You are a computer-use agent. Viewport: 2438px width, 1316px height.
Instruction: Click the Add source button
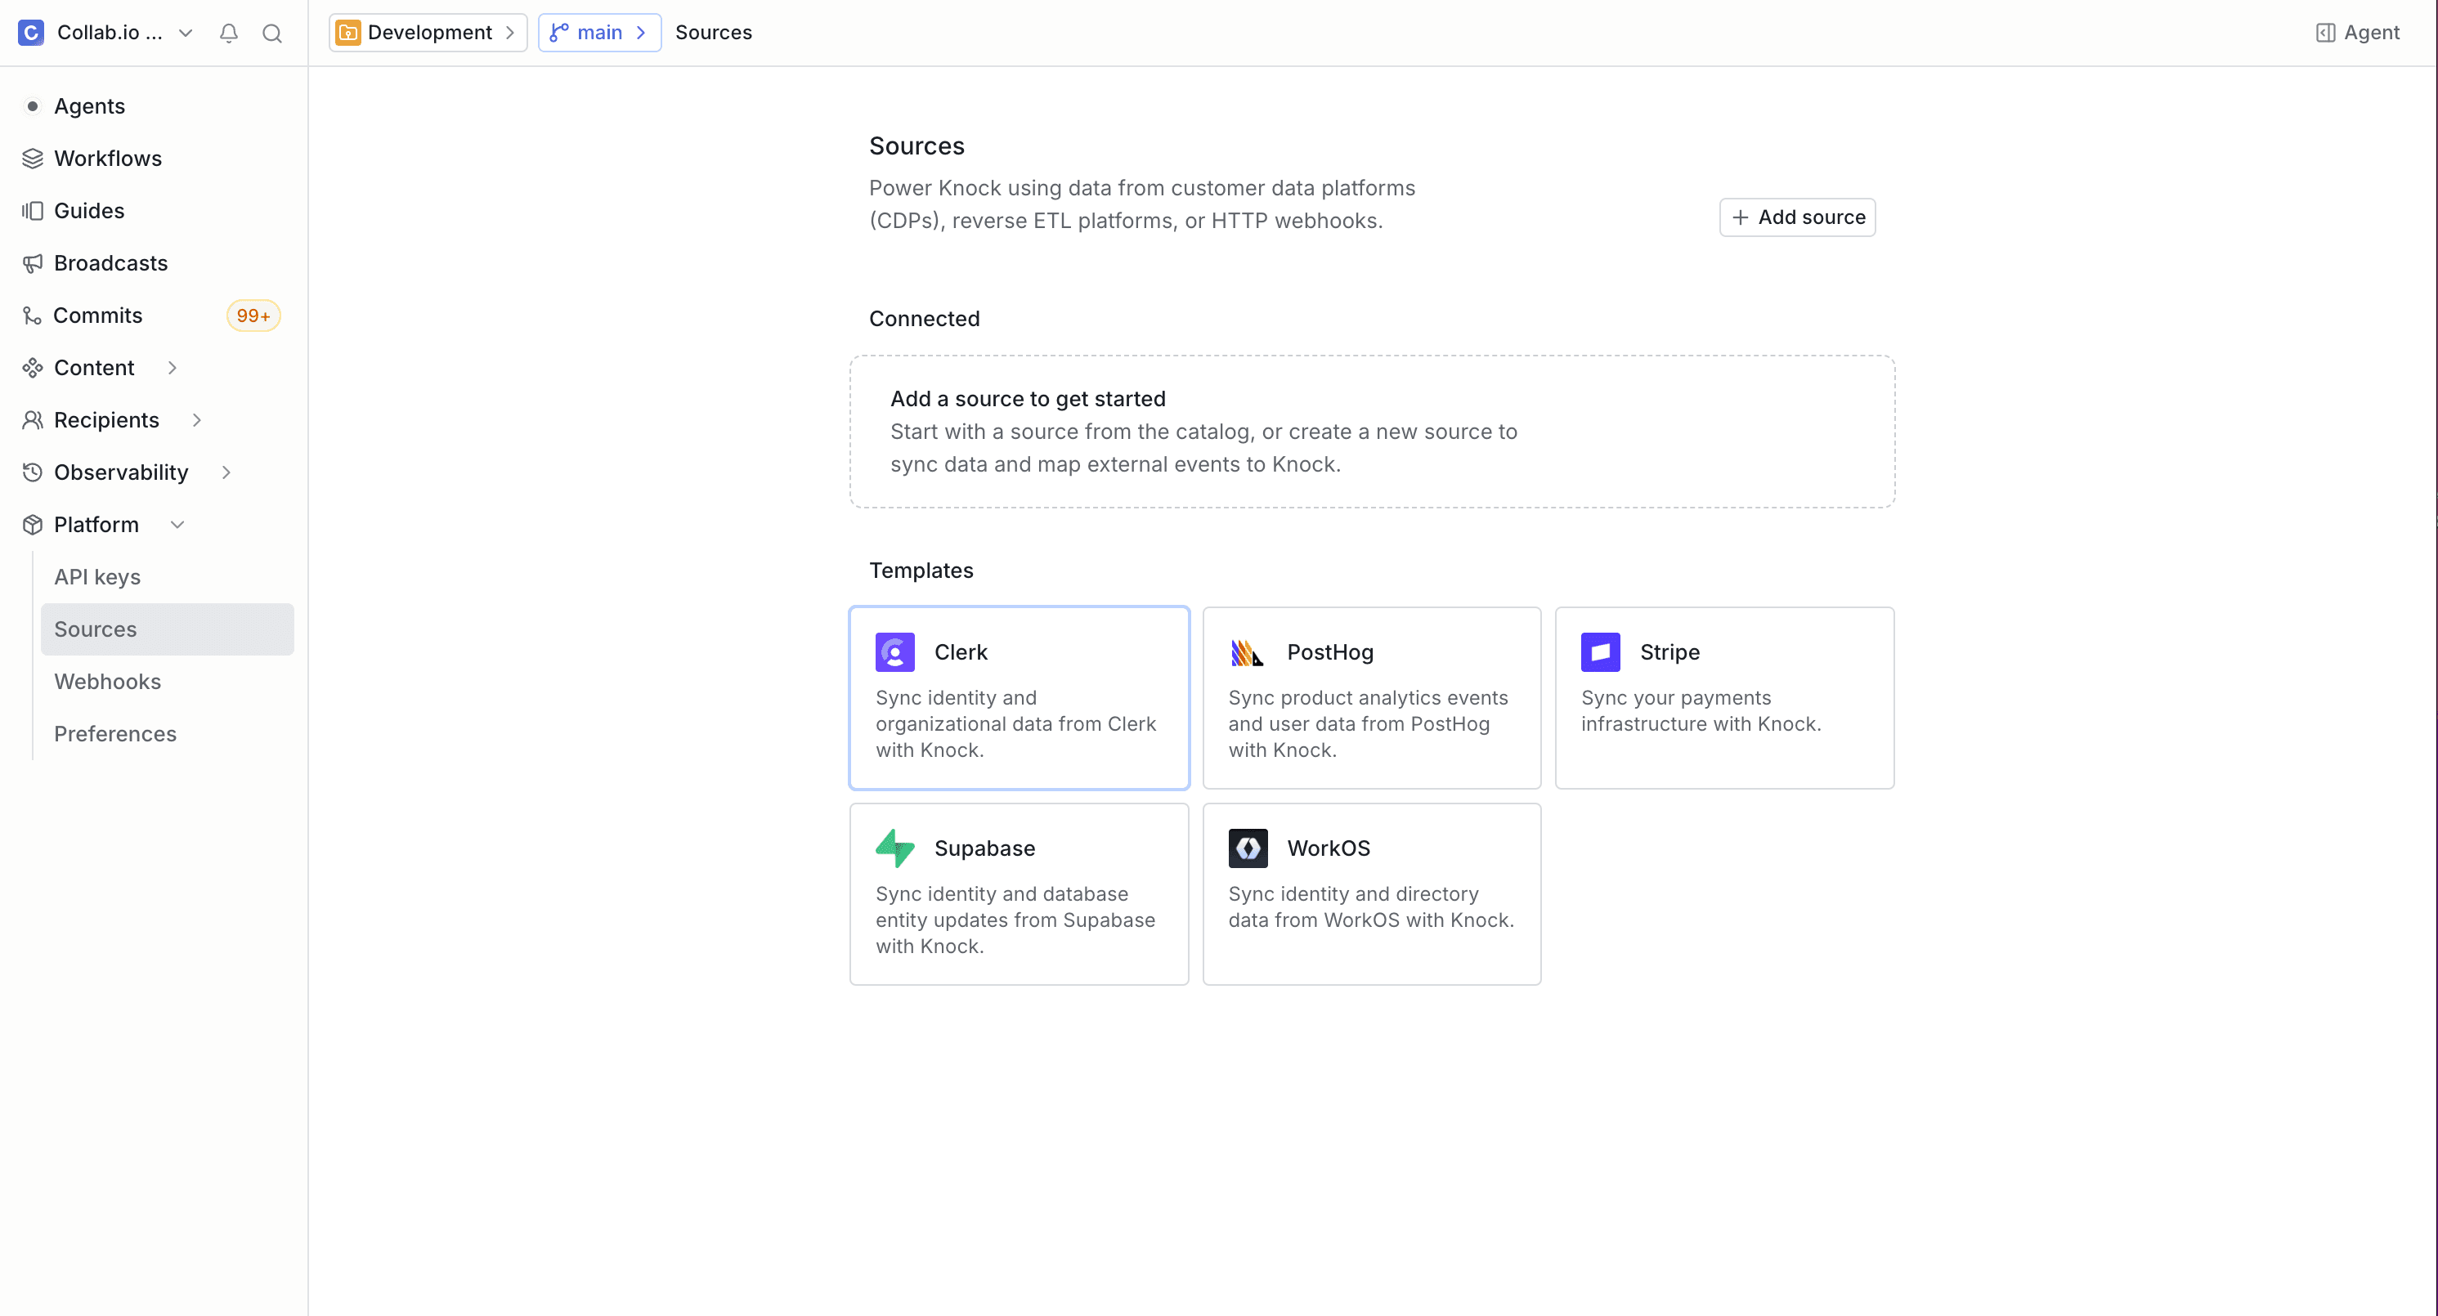coord(1796,217)
